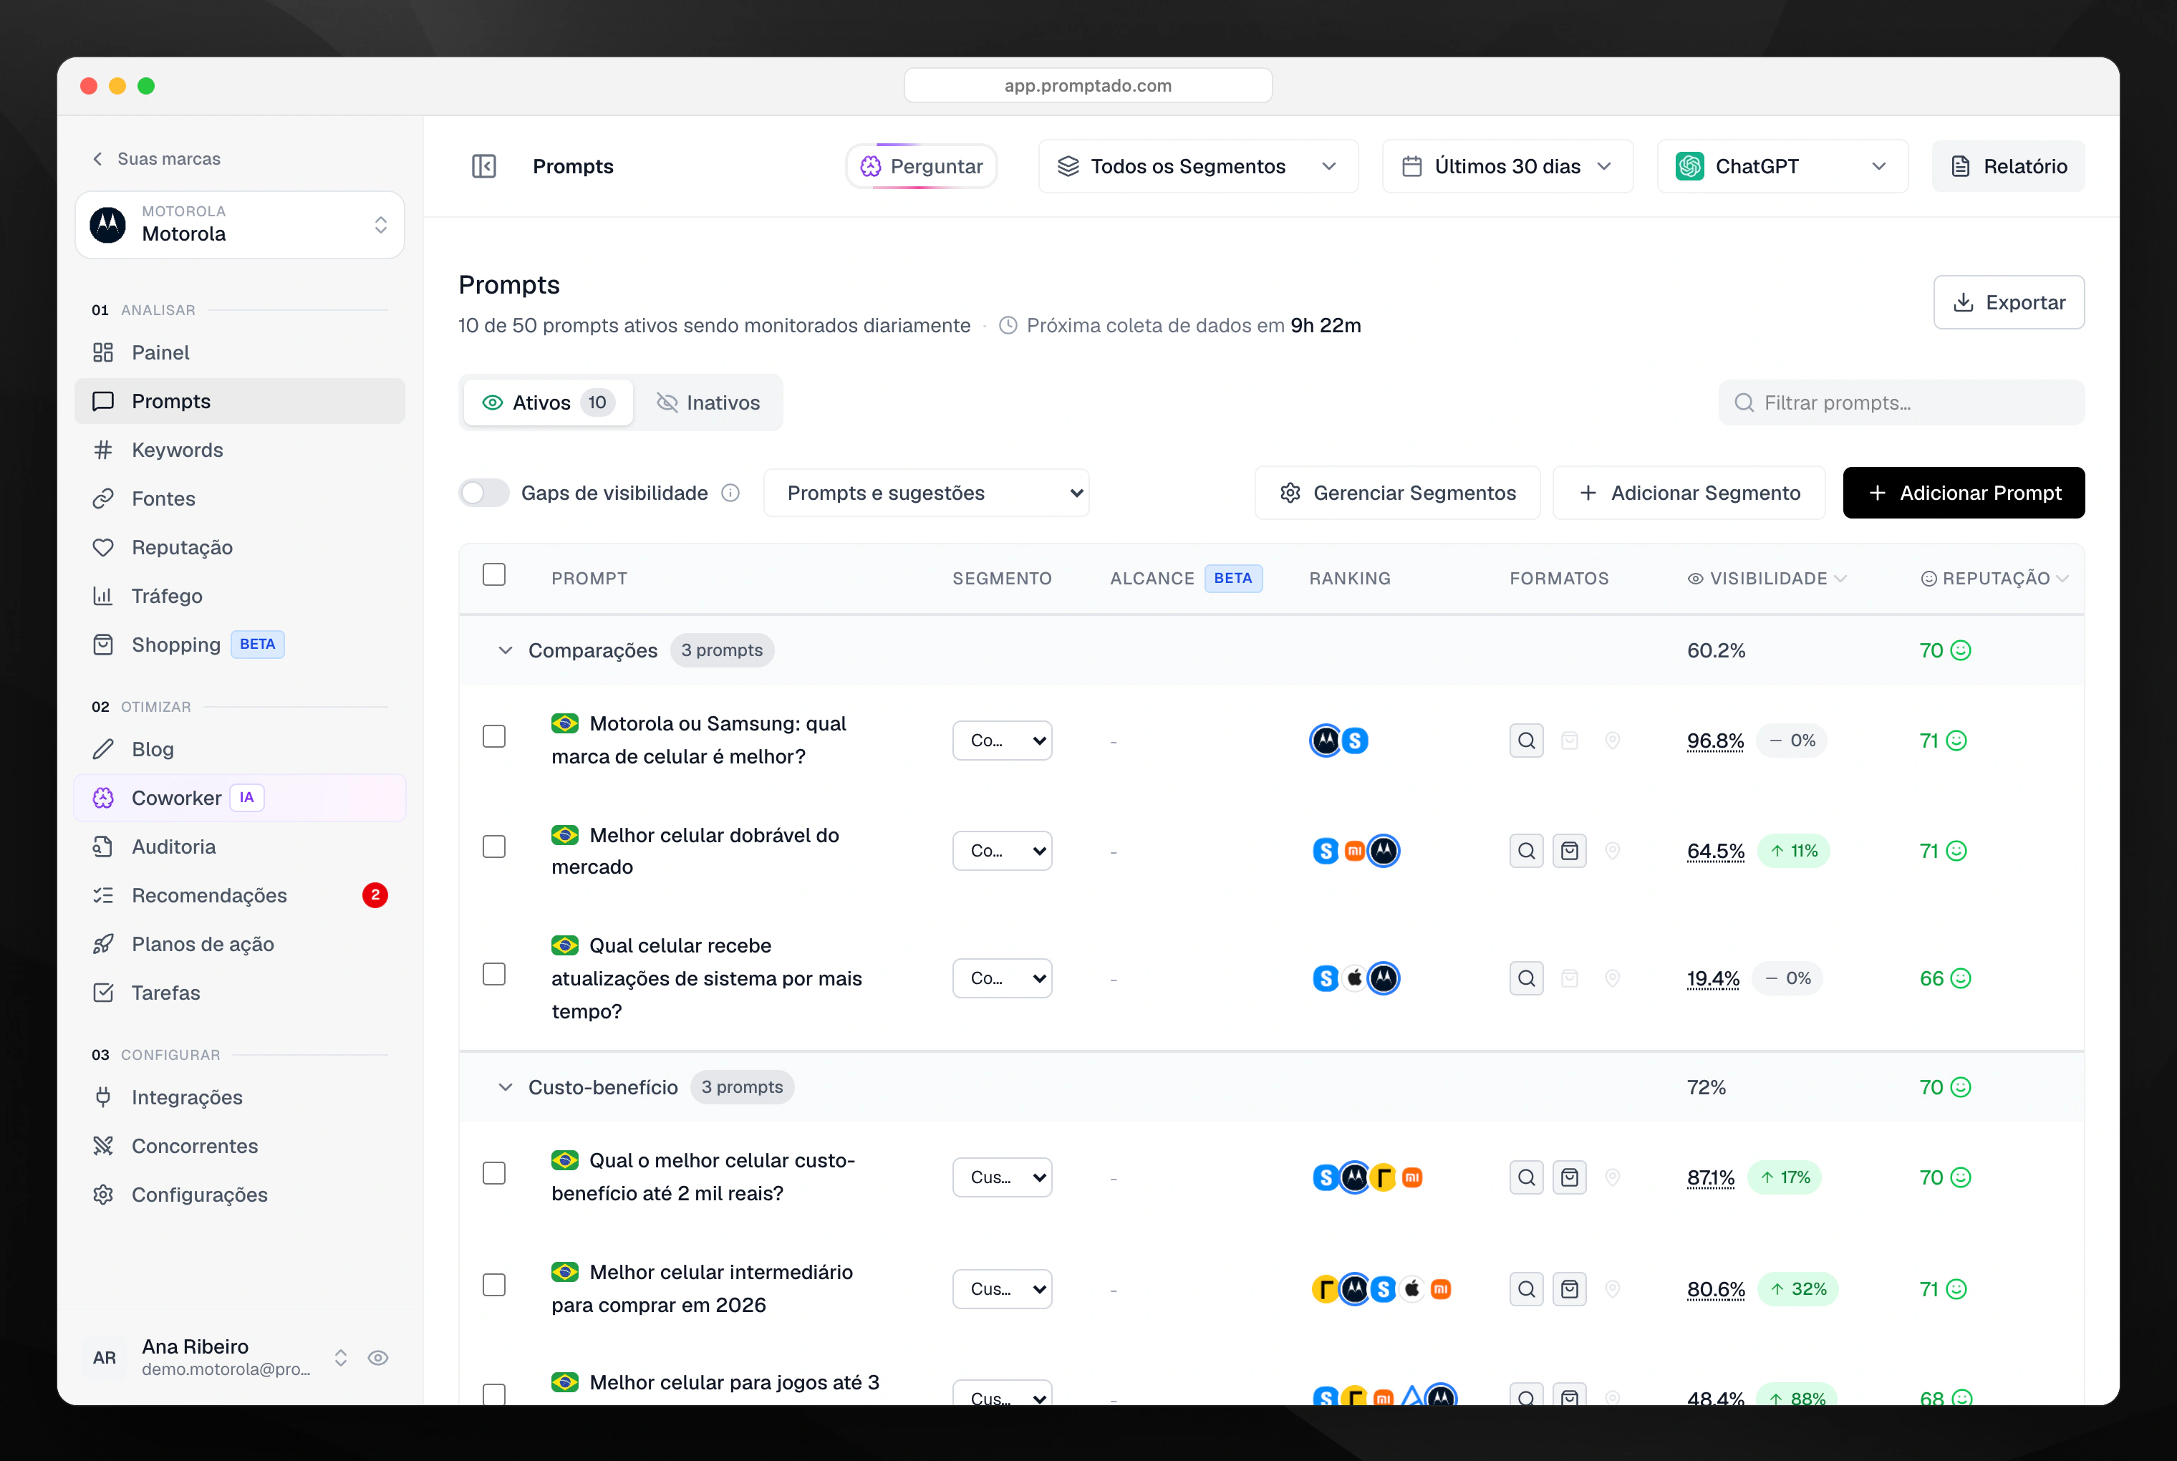Screen dimensions: 2177x1461
Task: Click the info icon beside Gaps de visibilidade
Action: [x=731, y=493]
